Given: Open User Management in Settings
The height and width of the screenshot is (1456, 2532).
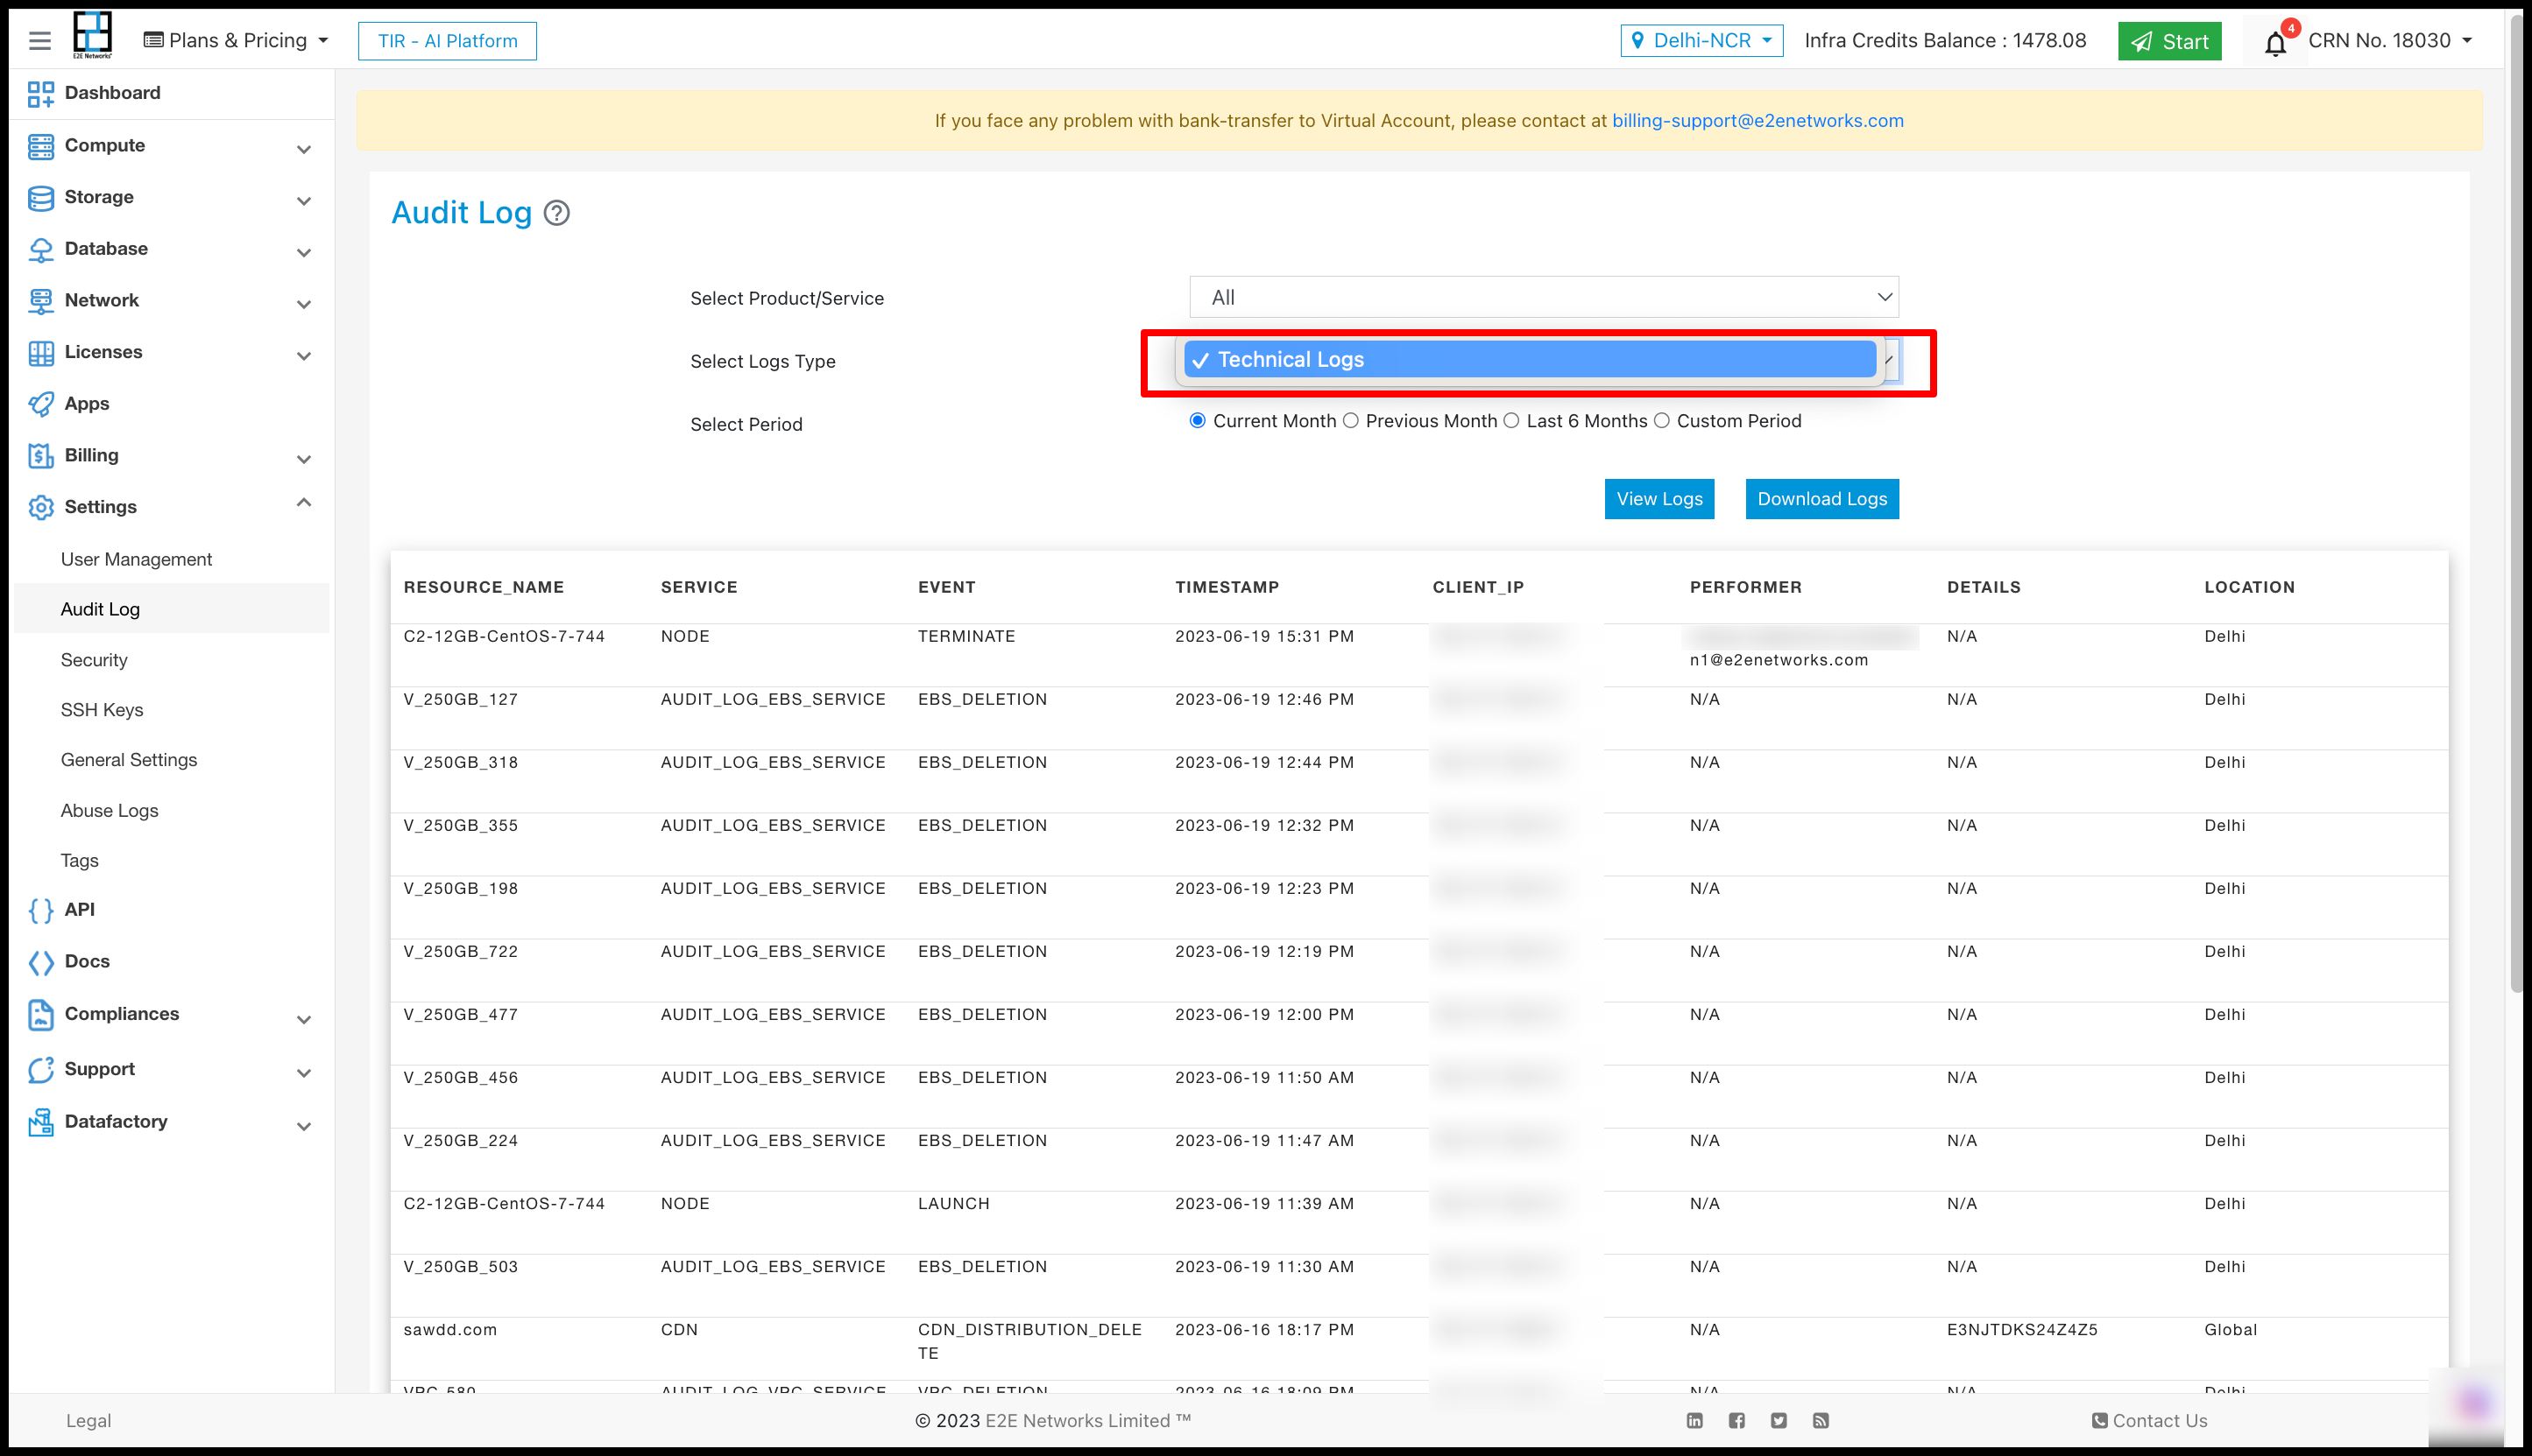Looking at the screenshot, I should pyautogui.click(x=136, y=559).
